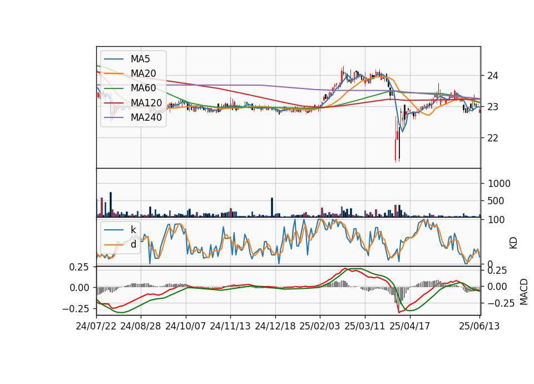Image resolution: width=534 pixels, height=384 pixels.
Task: Click the date label 24/11/13
Action: tap(230, 326)
